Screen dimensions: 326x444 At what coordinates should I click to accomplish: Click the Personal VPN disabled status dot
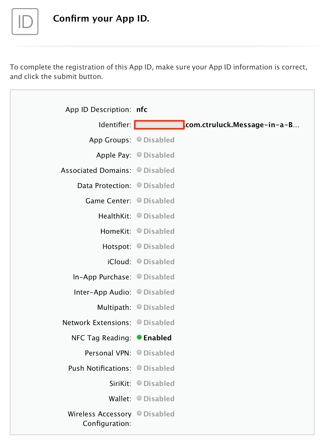(x=139, y=352)
